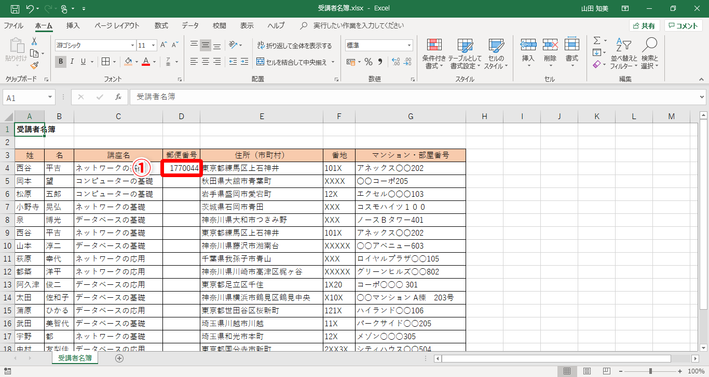This screenshot has height=377, width=709.
Task: Click the 実行したい作業を入力してください search box
Action: [358, 25]
